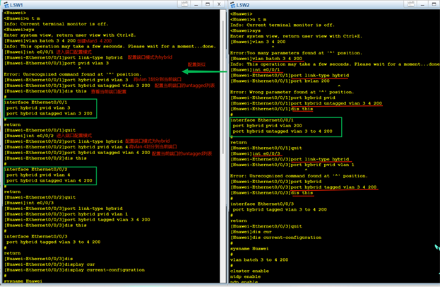Click the LSW2 vertical scrollbar

437,141
